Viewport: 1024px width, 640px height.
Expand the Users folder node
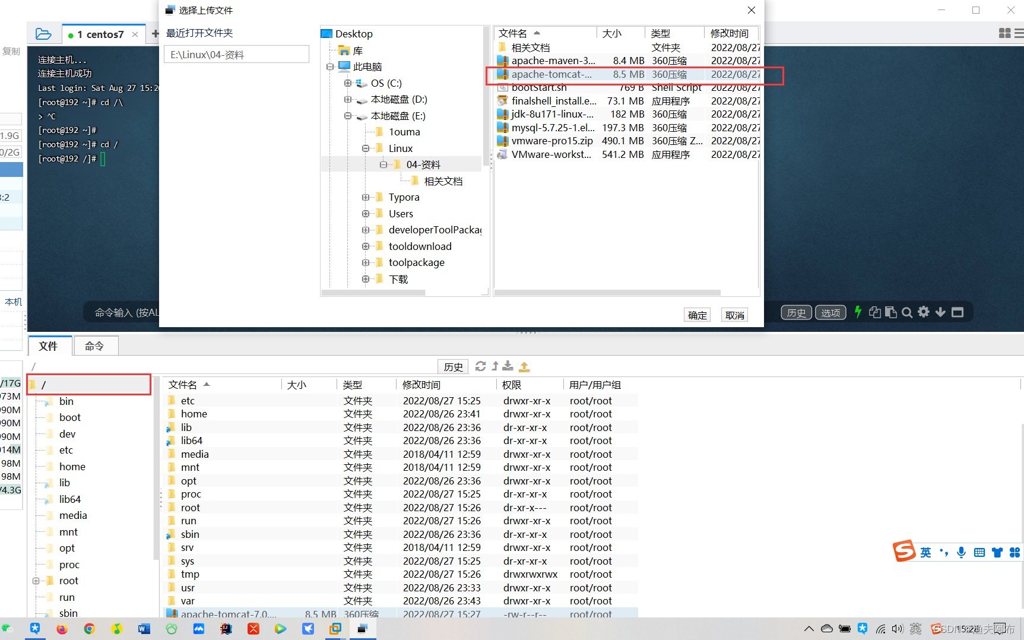pos(366,214)
